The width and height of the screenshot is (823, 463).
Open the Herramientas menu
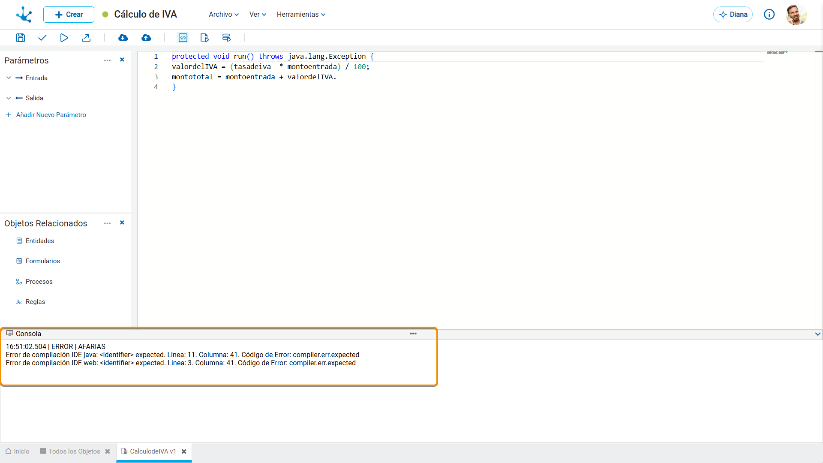tap(301, 15)
